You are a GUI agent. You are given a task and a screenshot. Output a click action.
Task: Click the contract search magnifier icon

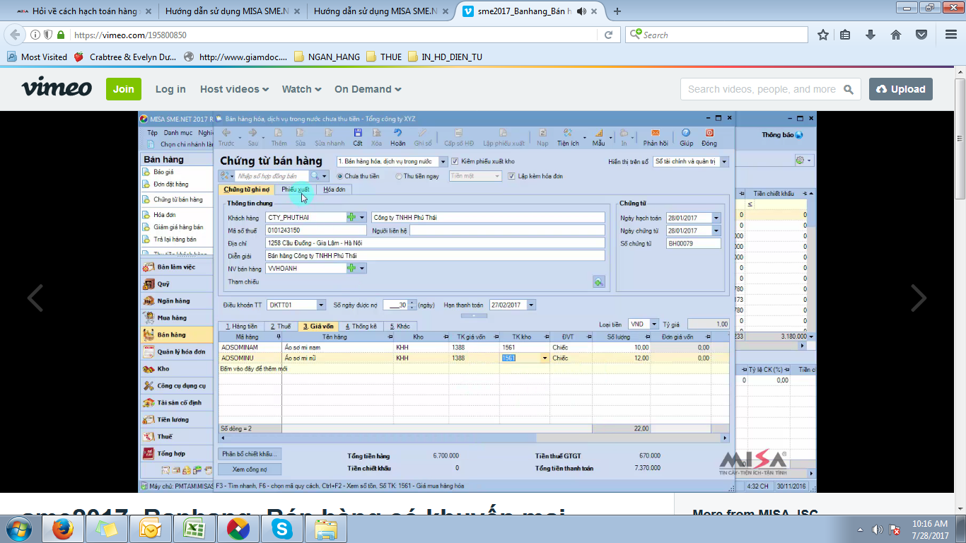click(315, 175)
